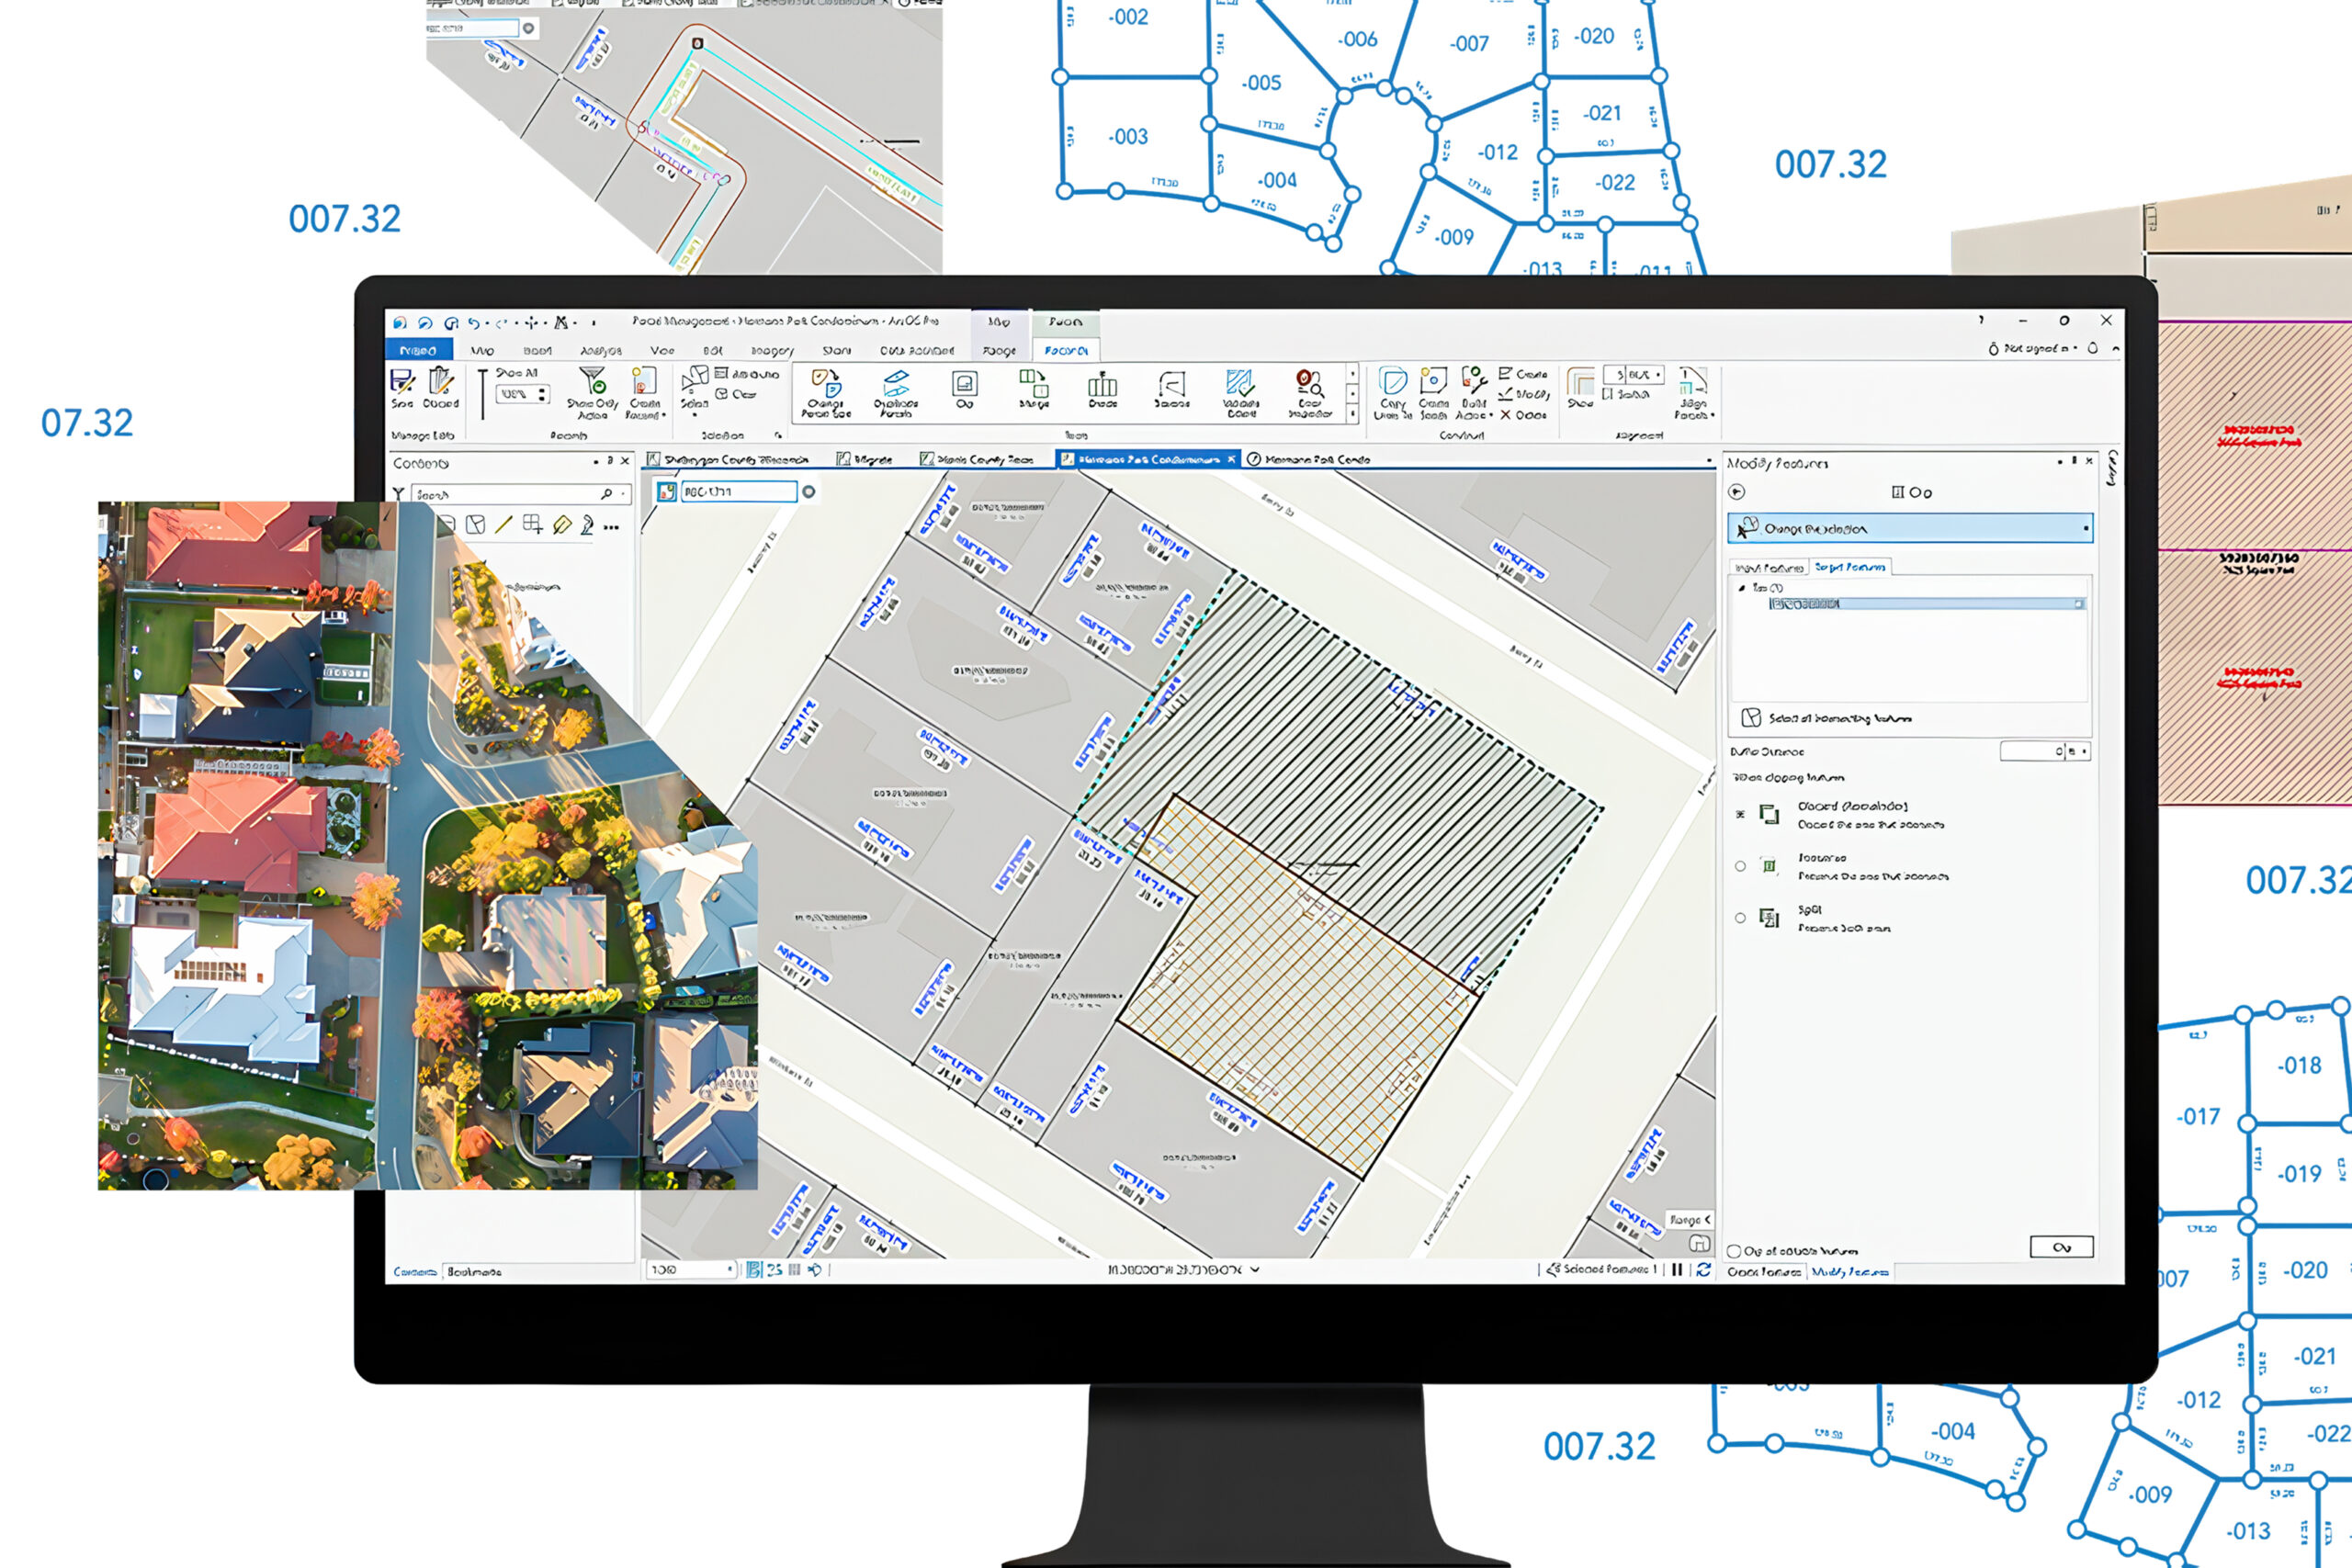Click the Duplicate Parcels ribbon icon
The width and height of the screenshot is (2352, 1568).
point(895,385)
